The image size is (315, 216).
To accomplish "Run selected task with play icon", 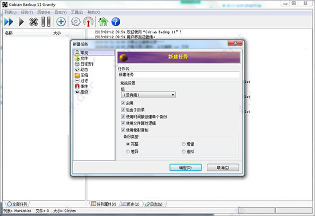I will pyautogui.click(x=21, y=22).
